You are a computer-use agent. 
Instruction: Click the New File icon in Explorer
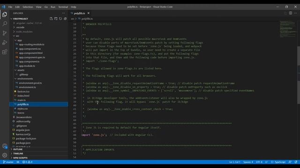51,19
